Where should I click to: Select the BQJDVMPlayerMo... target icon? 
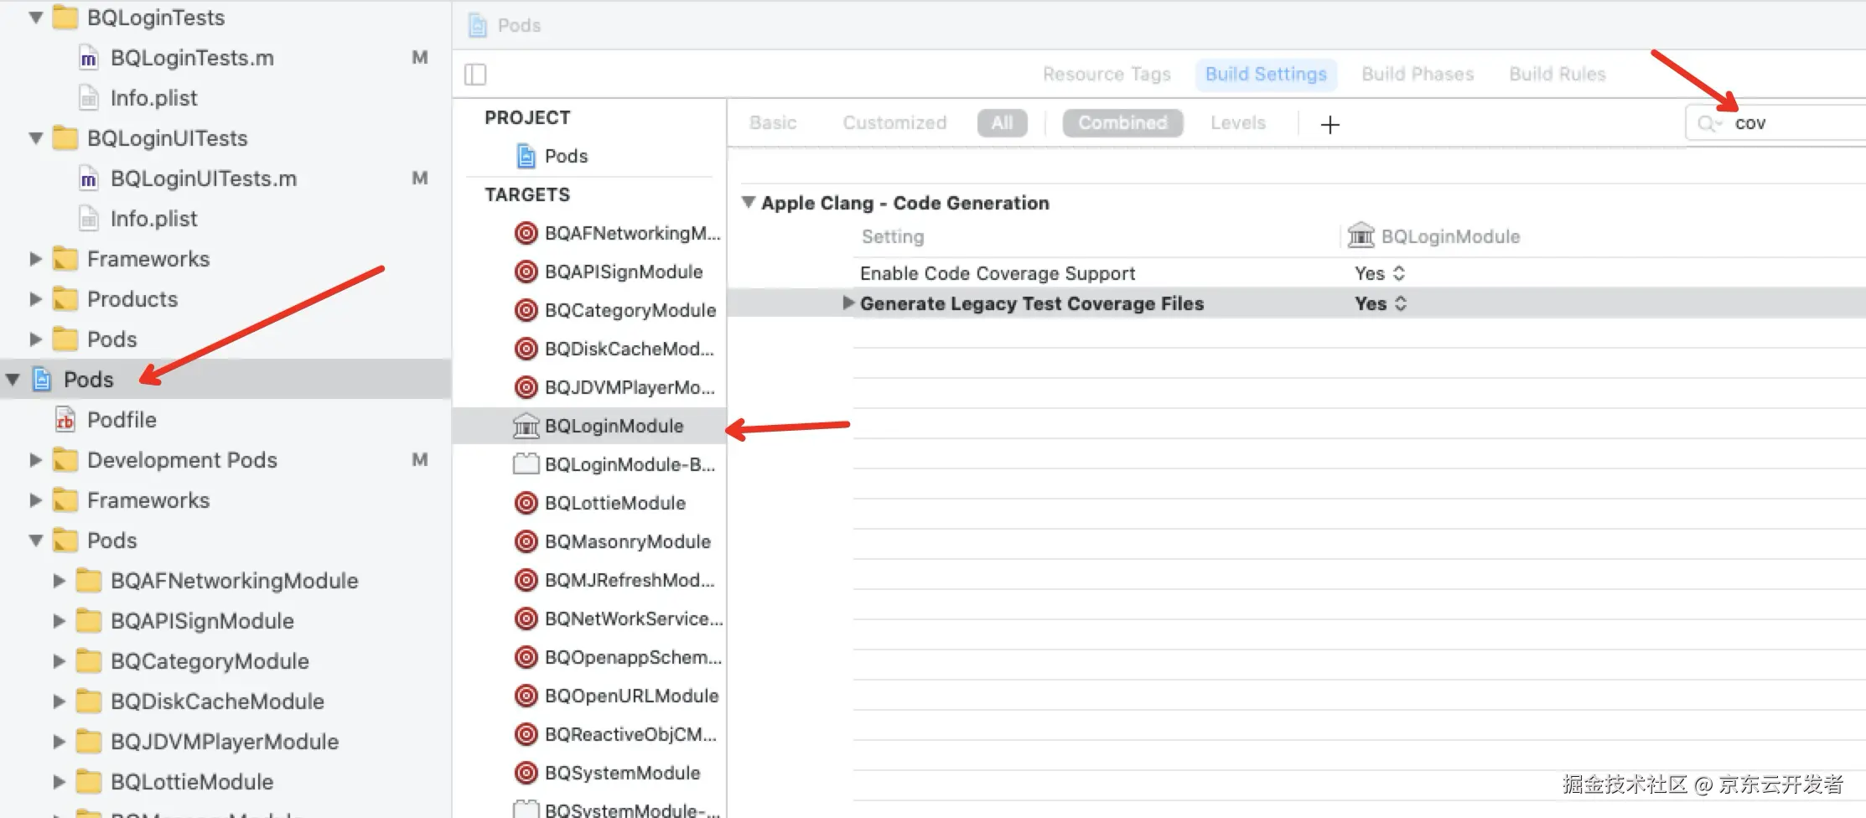click(x=526, y=387)
